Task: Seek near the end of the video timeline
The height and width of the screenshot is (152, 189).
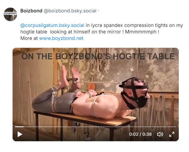Action: [173, 127]
